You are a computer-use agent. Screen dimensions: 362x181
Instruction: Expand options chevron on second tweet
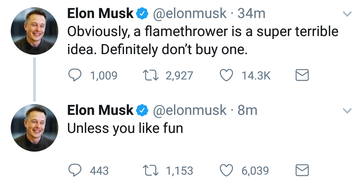pyautogui.click(x=348, y=111)
